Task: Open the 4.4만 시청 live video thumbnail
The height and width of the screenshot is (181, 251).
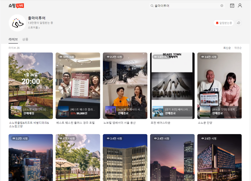Action: tap(78, 158)
